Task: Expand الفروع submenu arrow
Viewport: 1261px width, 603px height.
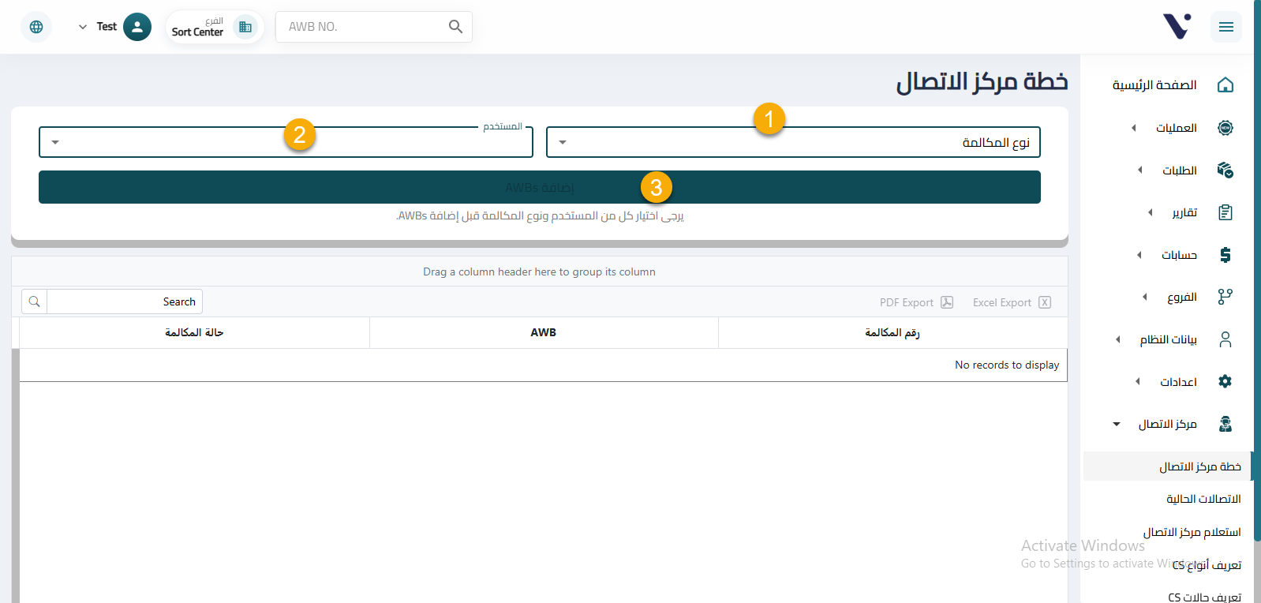Action: (1145, 297)
